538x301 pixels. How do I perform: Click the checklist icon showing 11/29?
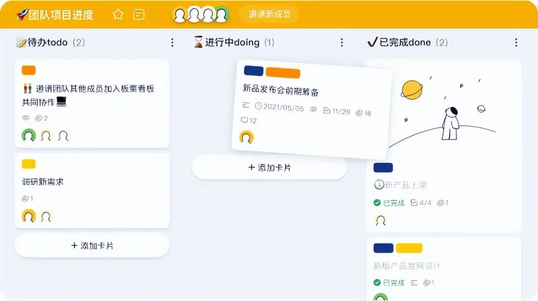tap(327, 111)
